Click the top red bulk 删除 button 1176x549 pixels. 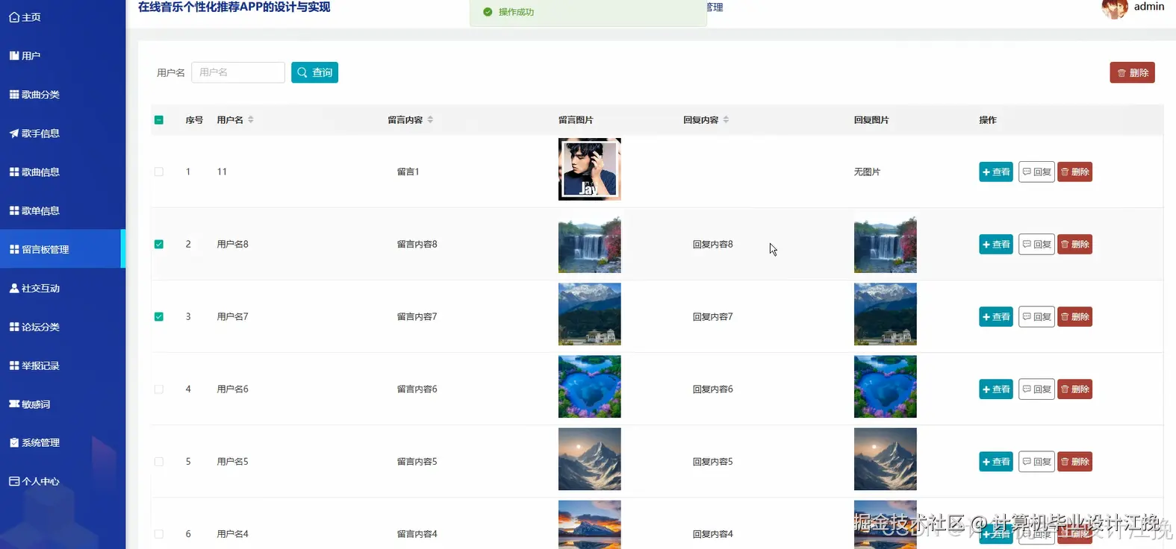tap(1132, 72)
